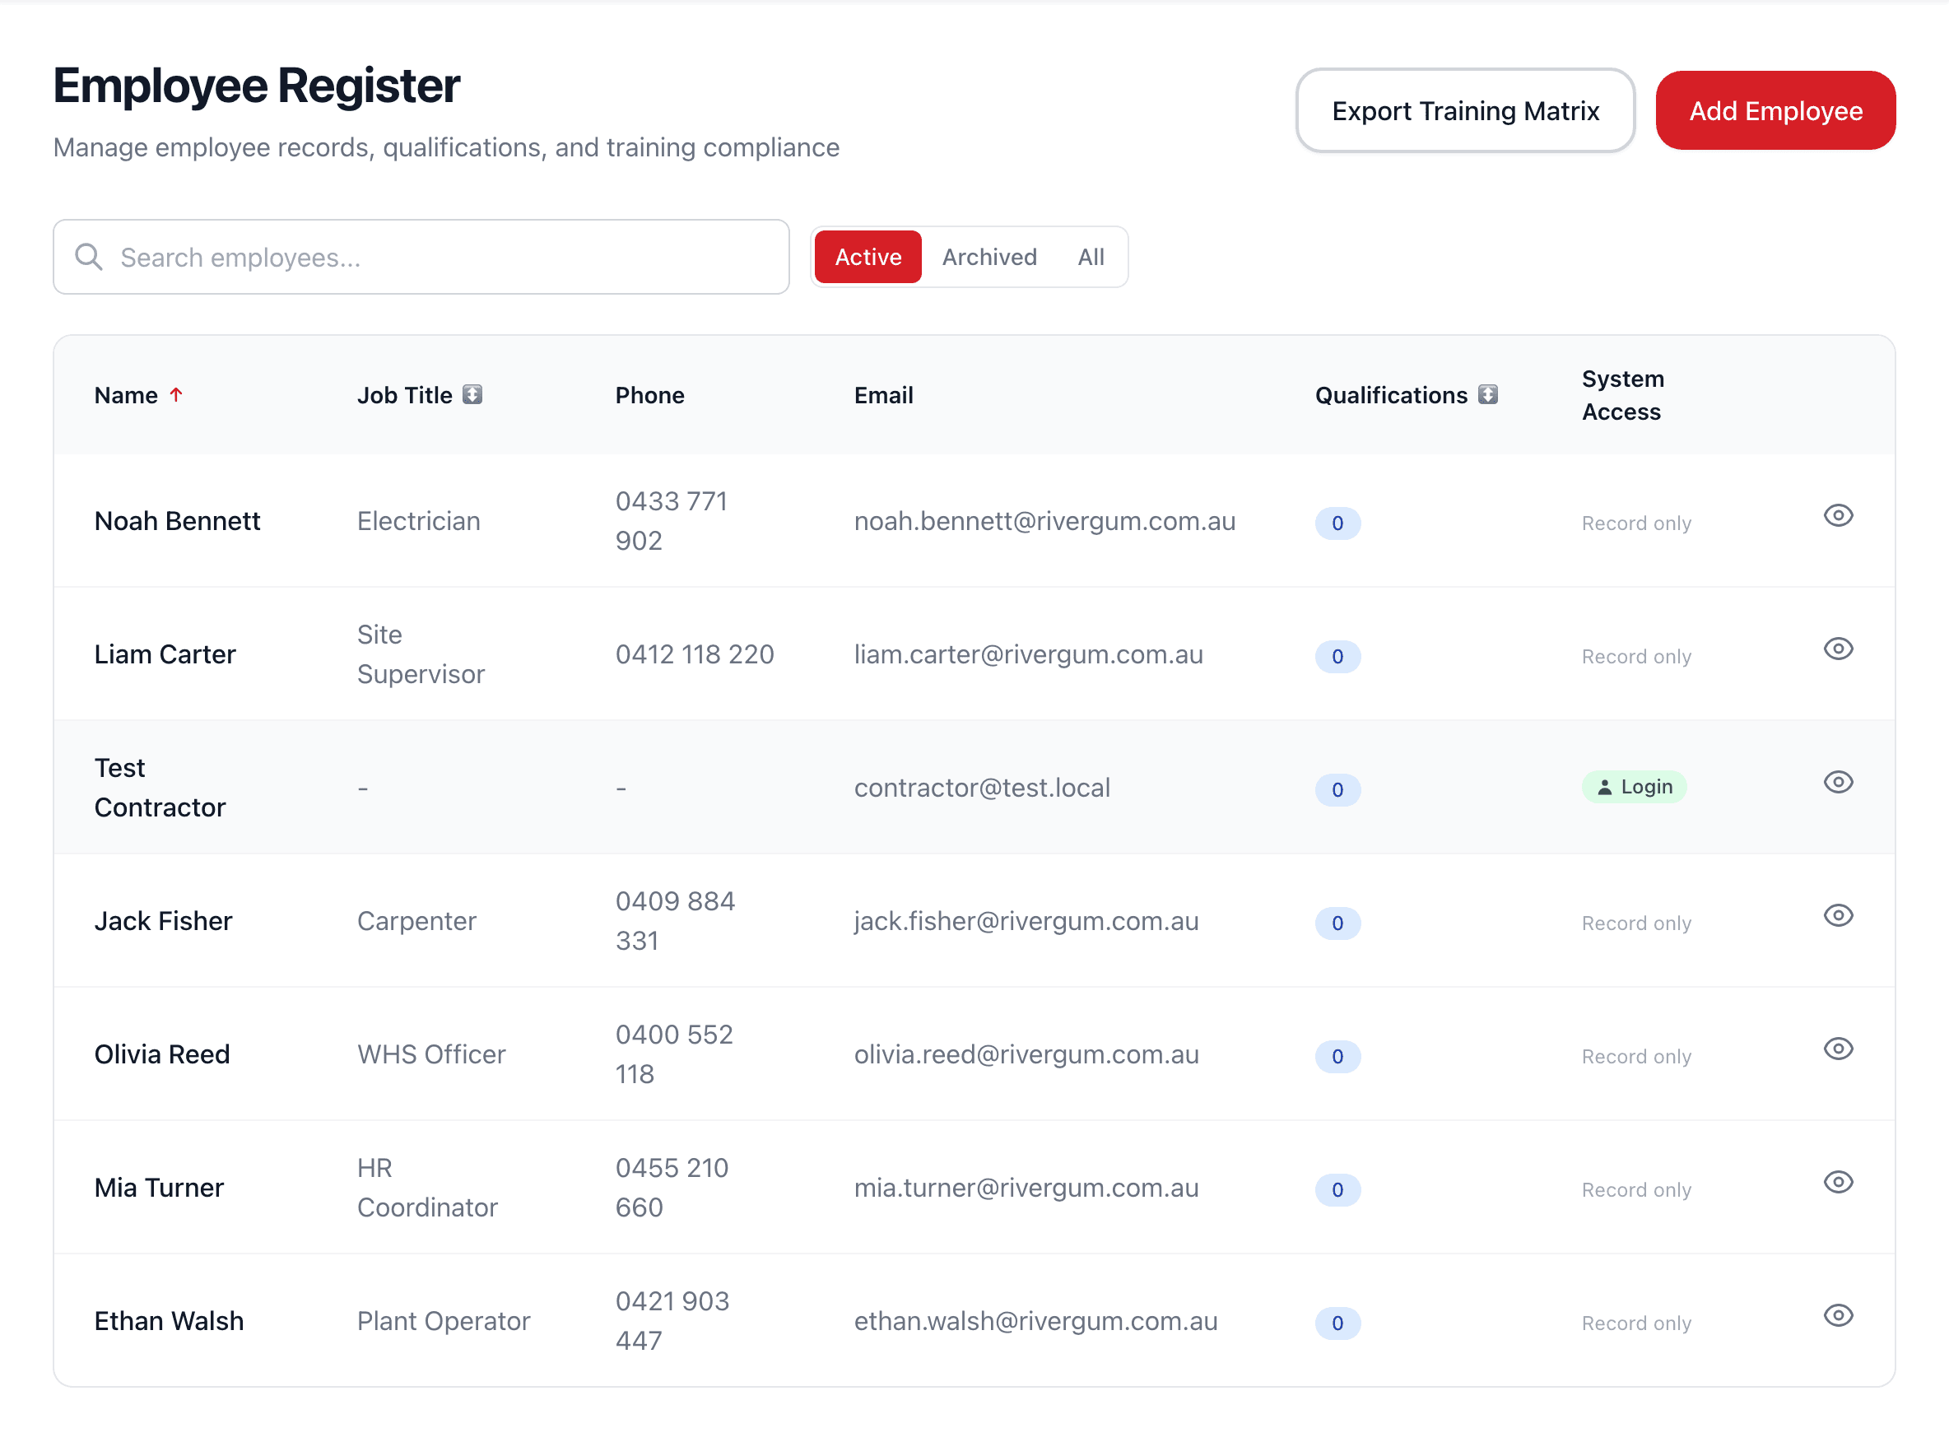The width and height of the screenshot is (1949, 1442).
Task: Click the Phone column header
Action: [x=649, y=395]
